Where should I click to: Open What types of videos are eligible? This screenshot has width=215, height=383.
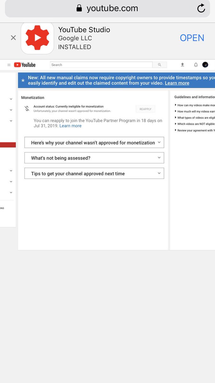(196, 118)
